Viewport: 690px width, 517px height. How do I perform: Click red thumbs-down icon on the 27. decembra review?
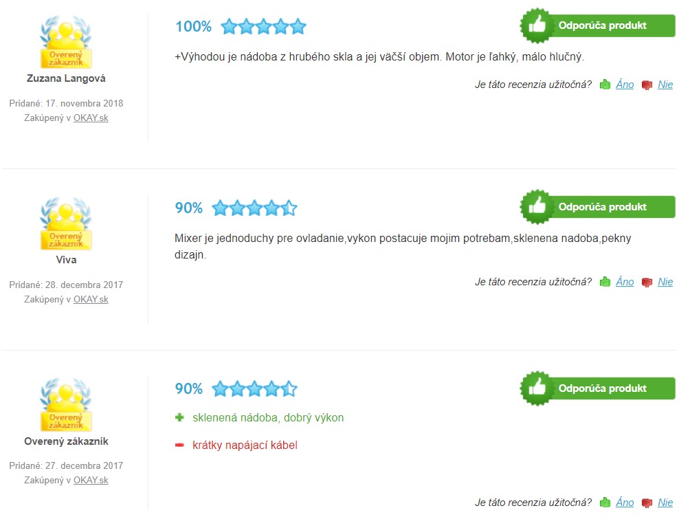pyautogui.click(x=647, y=503)
